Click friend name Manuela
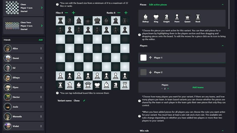237x133 pixels. pyautogui.click(x=17, y=116)
